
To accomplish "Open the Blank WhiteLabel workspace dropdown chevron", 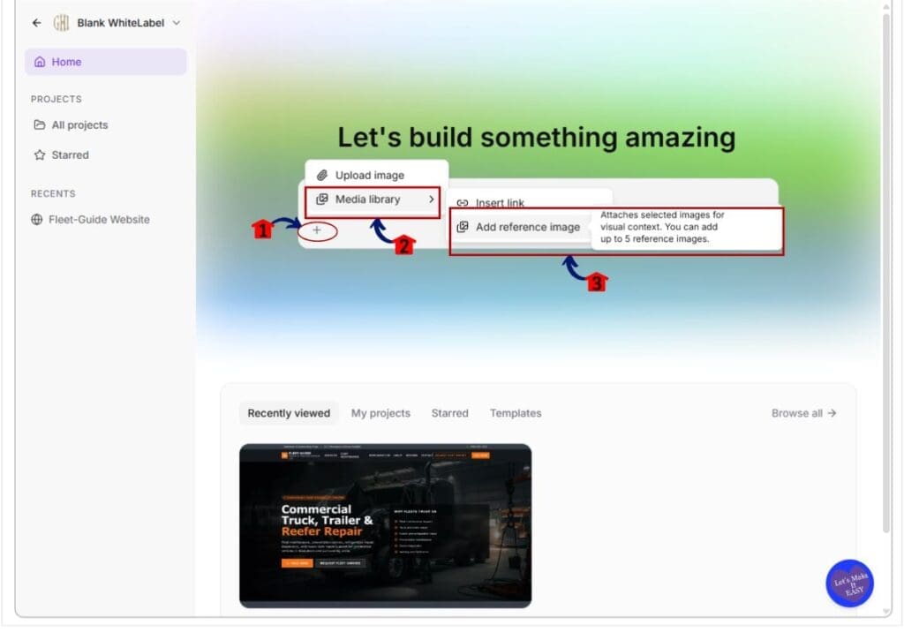I will [177, 23].
